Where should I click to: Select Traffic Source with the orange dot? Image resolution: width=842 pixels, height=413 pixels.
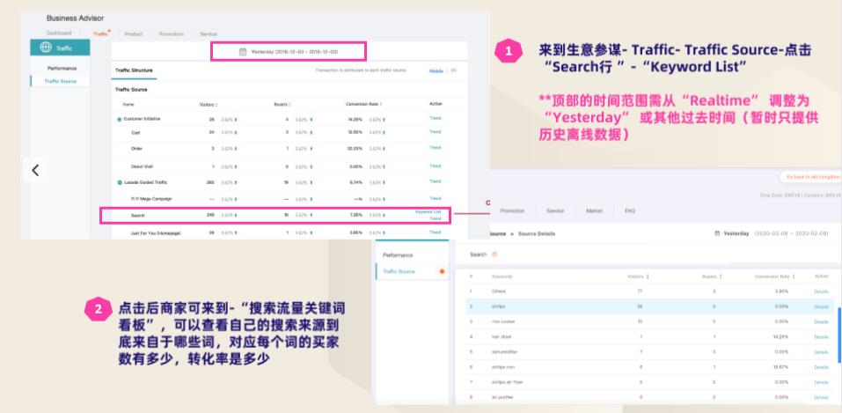412,271
